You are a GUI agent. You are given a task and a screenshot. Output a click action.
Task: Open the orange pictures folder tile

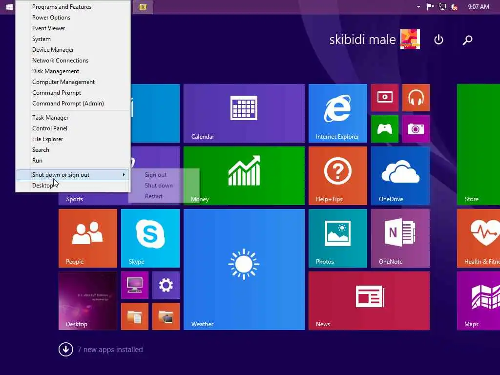click(x=166, y=316)
